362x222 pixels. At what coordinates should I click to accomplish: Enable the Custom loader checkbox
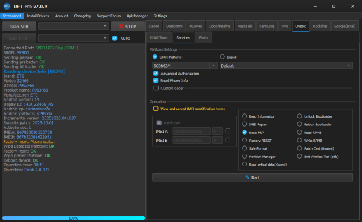point(156,88)
